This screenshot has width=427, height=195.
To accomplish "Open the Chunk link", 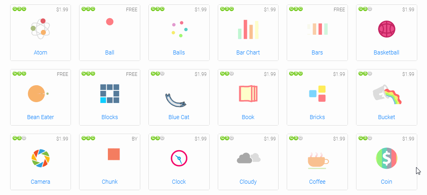I will tap(110, 182).
